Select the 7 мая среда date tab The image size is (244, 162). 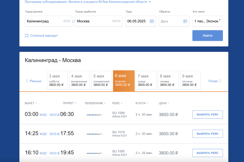point(146,80)
